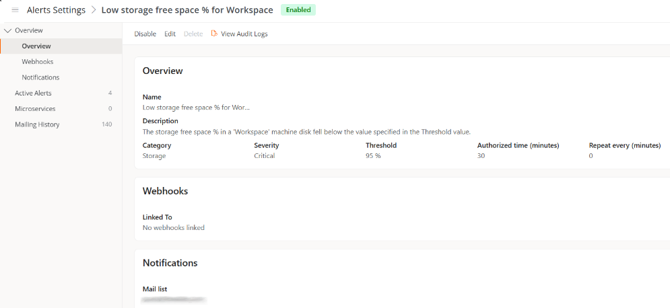Select the Overview sub-item in sidebar
670x308 pixels.
36,46
